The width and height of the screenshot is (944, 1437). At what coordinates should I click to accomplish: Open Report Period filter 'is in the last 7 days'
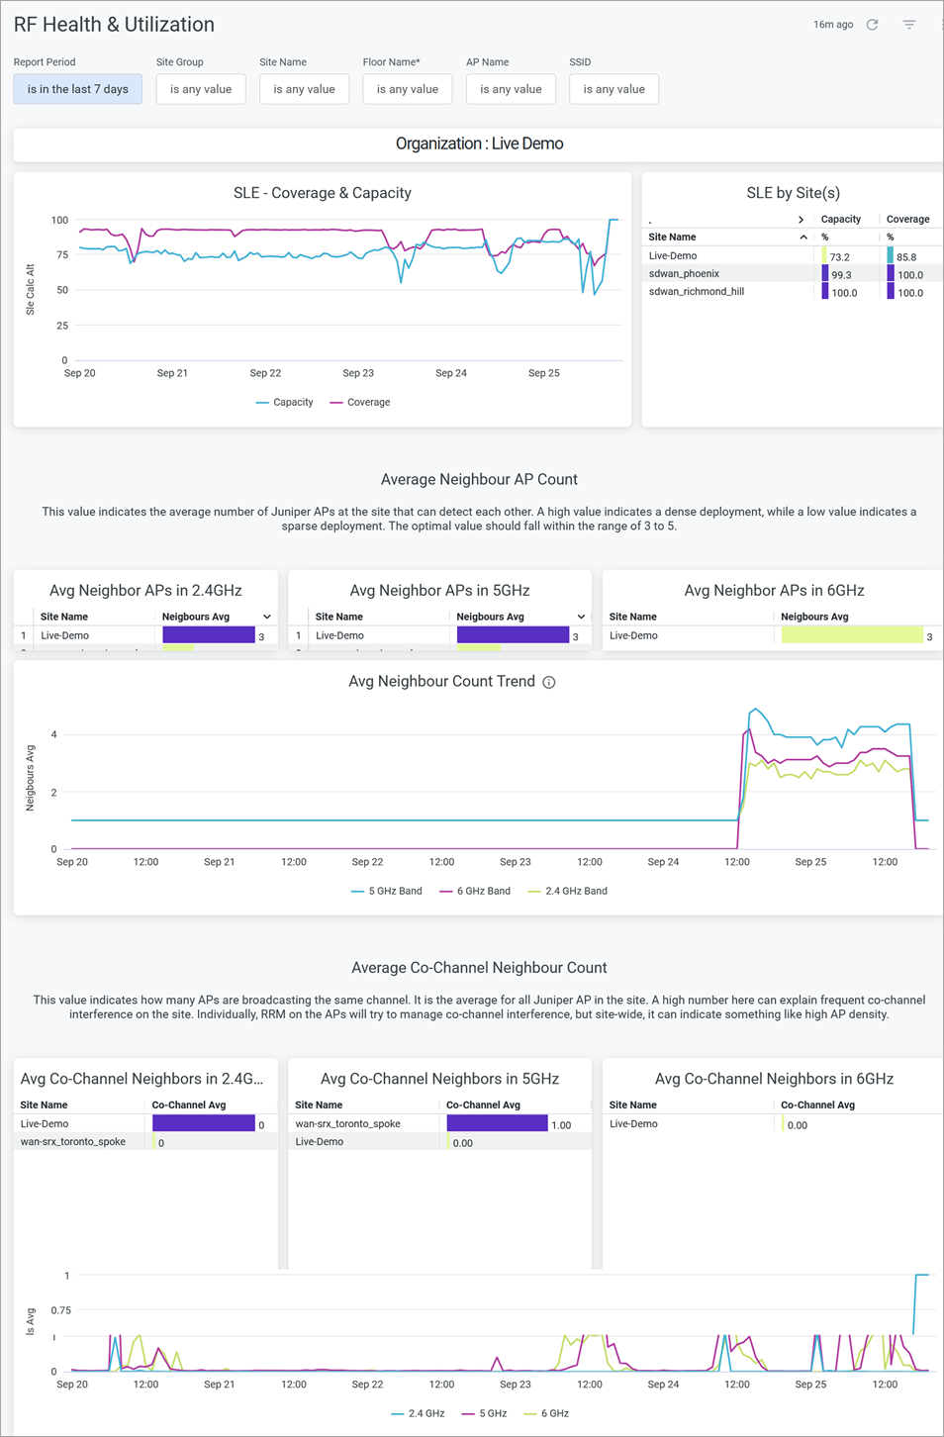tap(78, 89)
